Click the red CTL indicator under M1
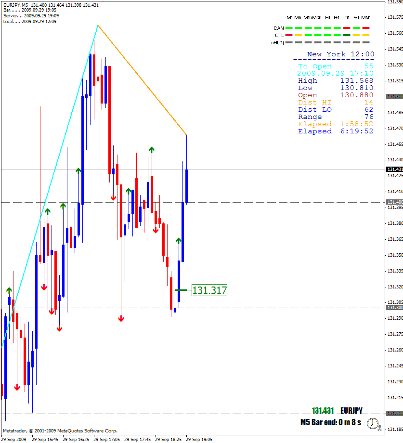The width and height of the screenshot is (403, 443). click(289, 35)
